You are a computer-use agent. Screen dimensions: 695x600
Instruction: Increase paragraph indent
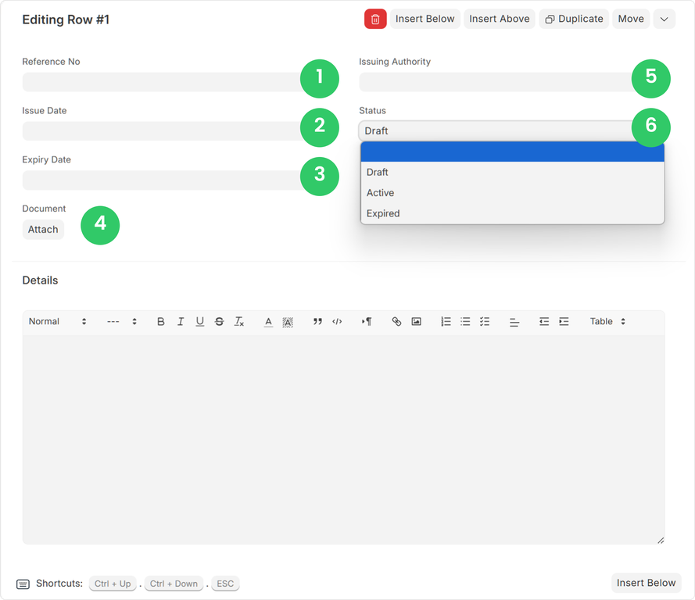click(x=564, y=321)
